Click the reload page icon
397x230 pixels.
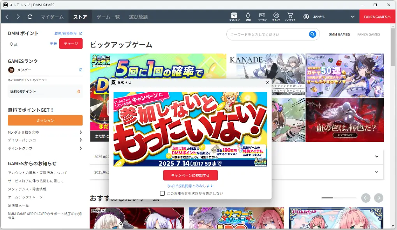click(x=30, y=17)
